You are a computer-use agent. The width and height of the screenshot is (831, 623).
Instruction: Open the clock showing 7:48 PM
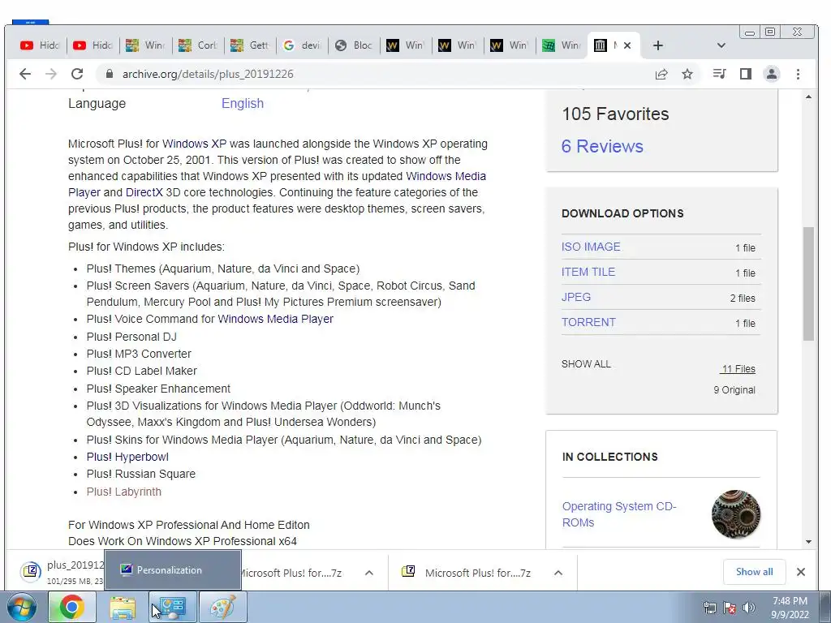(x=790, y=608)
